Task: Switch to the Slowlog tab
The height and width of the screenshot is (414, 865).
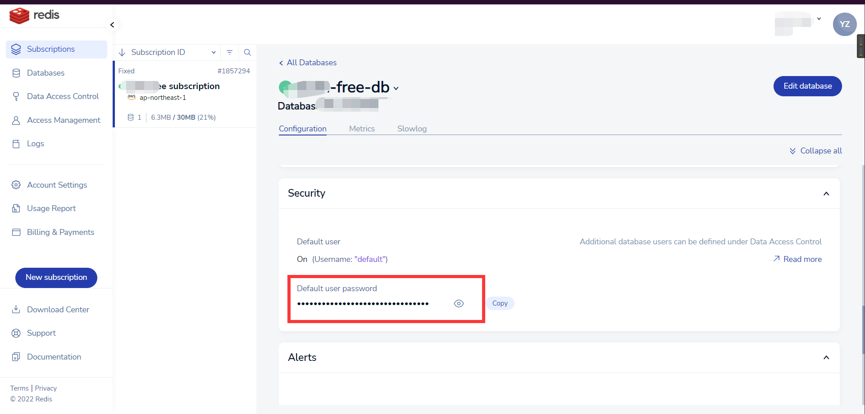Action: coord(412,129)
